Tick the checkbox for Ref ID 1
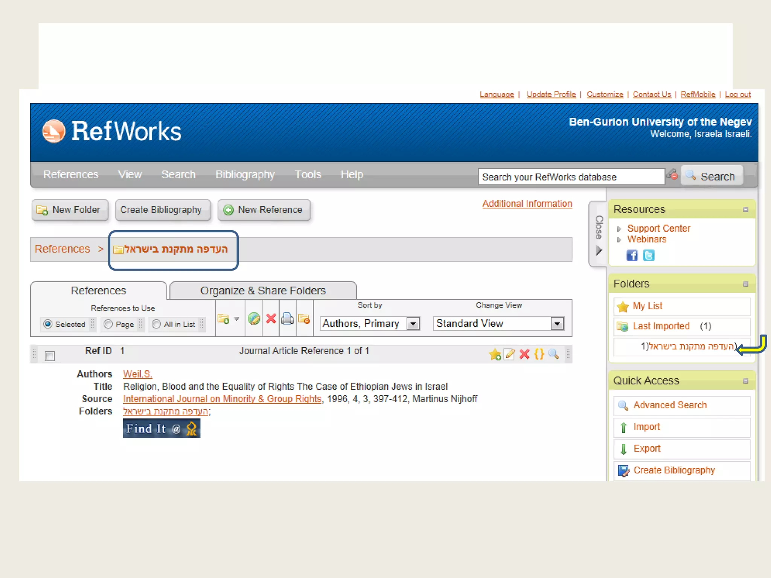771x578 pixels. pos(50,356)
